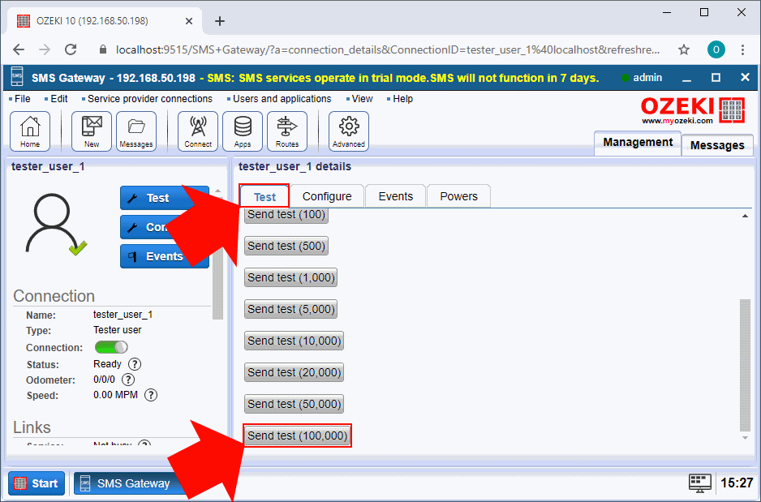Toggle the Connection switch off
The width and height of the screenshot is (761, 502).
click(111, 347)
